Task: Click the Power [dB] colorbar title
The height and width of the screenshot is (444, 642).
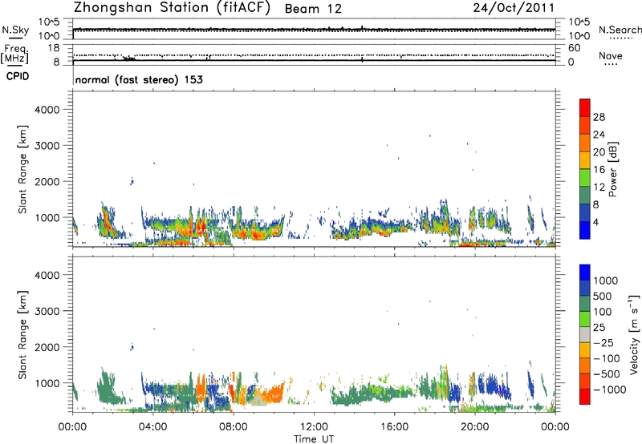Action: coord(612,169)
